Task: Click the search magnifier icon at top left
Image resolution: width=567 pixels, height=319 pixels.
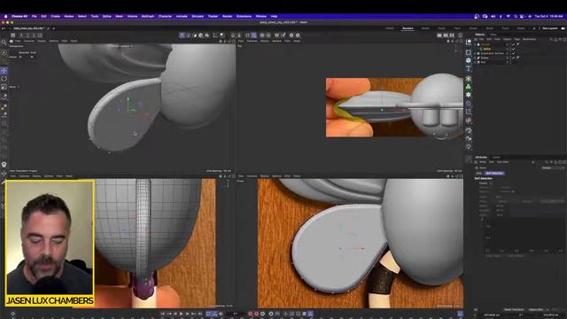Action: tap(4, 43)
